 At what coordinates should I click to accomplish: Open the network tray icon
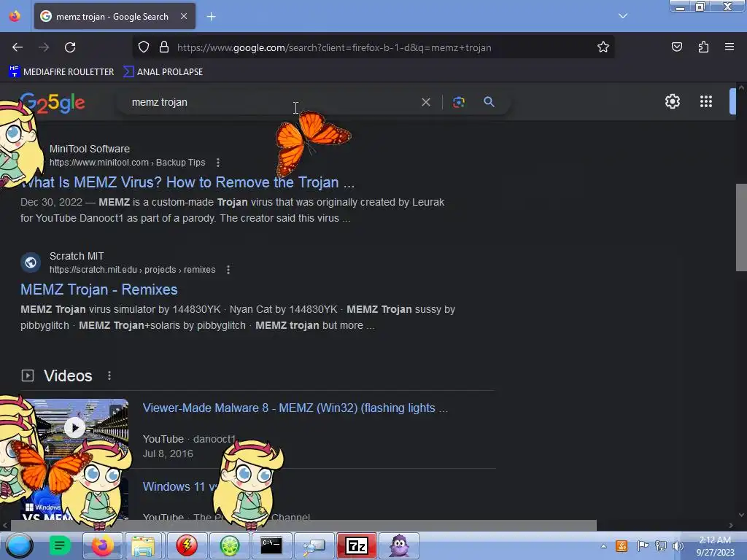tap(660, 545)
